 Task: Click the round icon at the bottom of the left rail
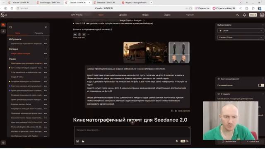click(x=3, y=143)
